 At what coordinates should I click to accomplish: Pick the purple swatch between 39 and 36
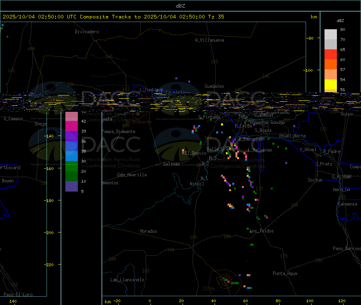pyautogui.click(x=72, y=136)
